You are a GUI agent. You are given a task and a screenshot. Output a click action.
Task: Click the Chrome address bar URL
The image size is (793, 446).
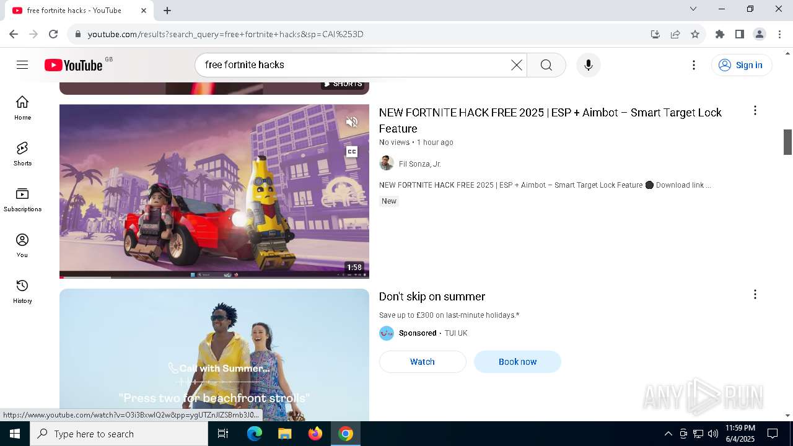[226, 34]
